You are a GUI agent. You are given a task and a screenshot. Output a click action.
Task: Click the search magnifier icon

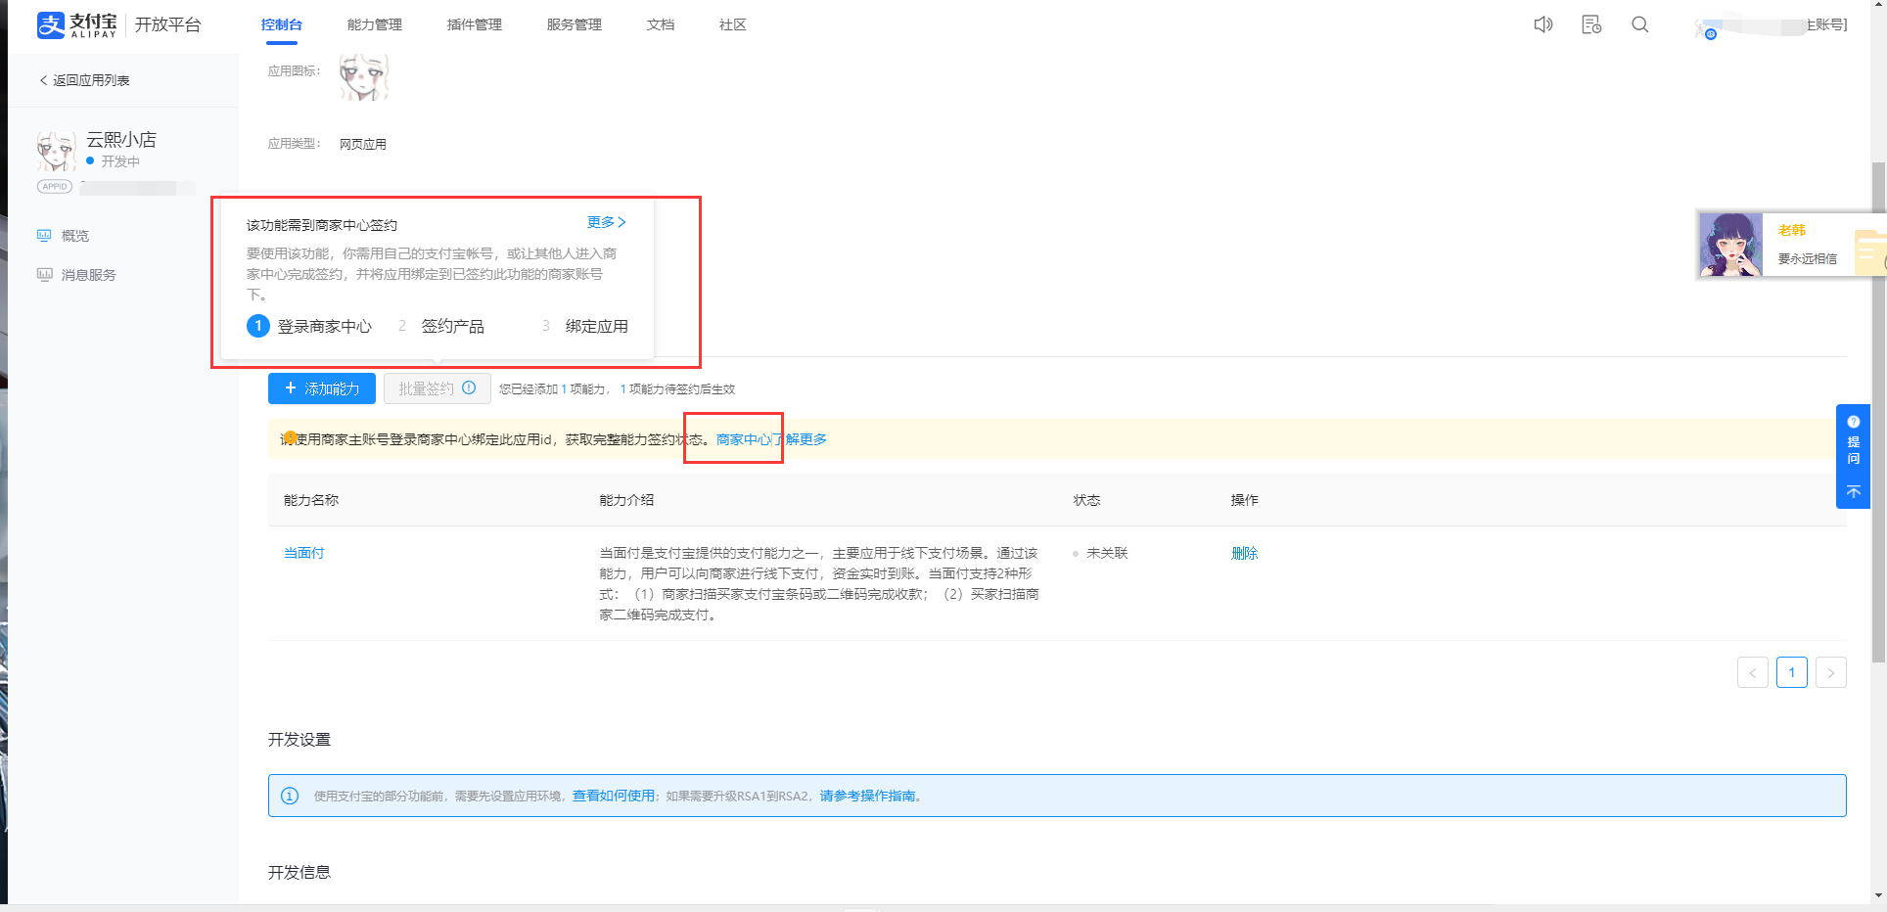[x=1640, y=24]
